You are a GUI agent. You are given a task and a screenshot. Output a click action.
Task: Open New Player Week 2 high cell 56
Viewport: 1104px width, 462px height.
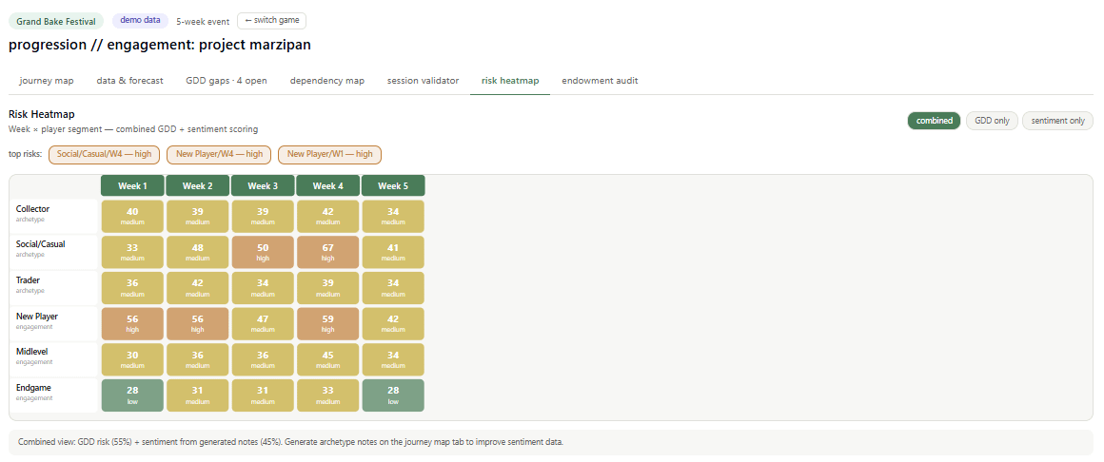click(197, 323)
